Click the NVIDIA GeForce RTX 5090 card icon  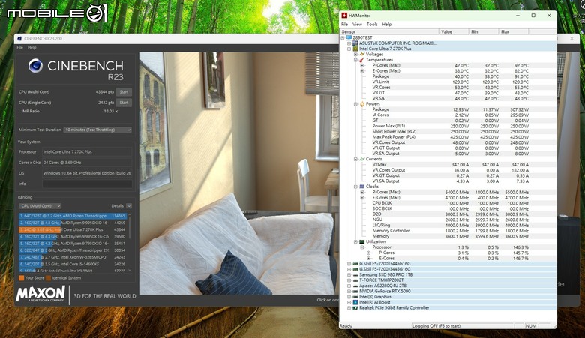(355, 291)
